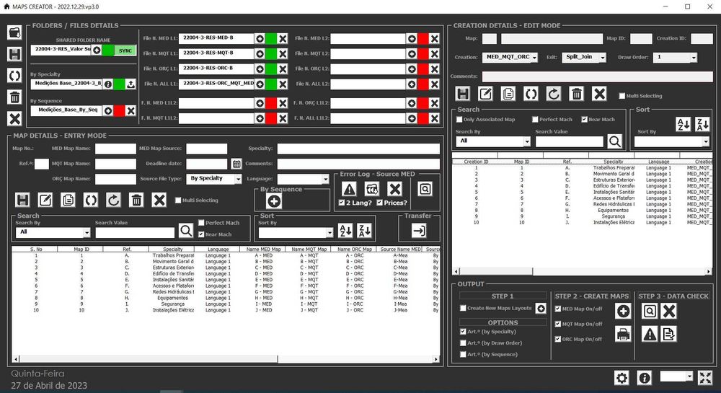Image resolution: width=721 pixels, height=393 pixels.
Task: Enable Create New Maps Layouts checkbox
Action: [x=463, y=309]
